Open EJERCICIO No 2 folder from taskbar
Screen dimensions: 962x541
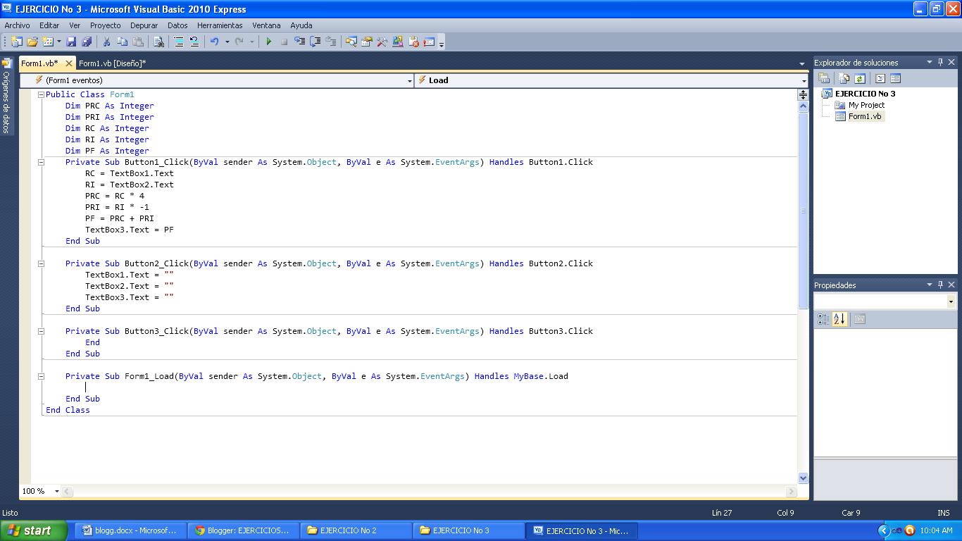coord(355,529)
